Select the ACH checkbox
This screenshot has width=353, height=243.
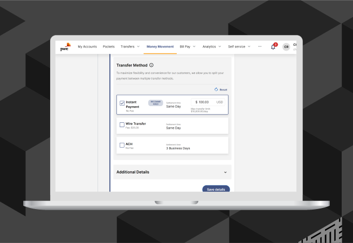click(x=122, y=145)
